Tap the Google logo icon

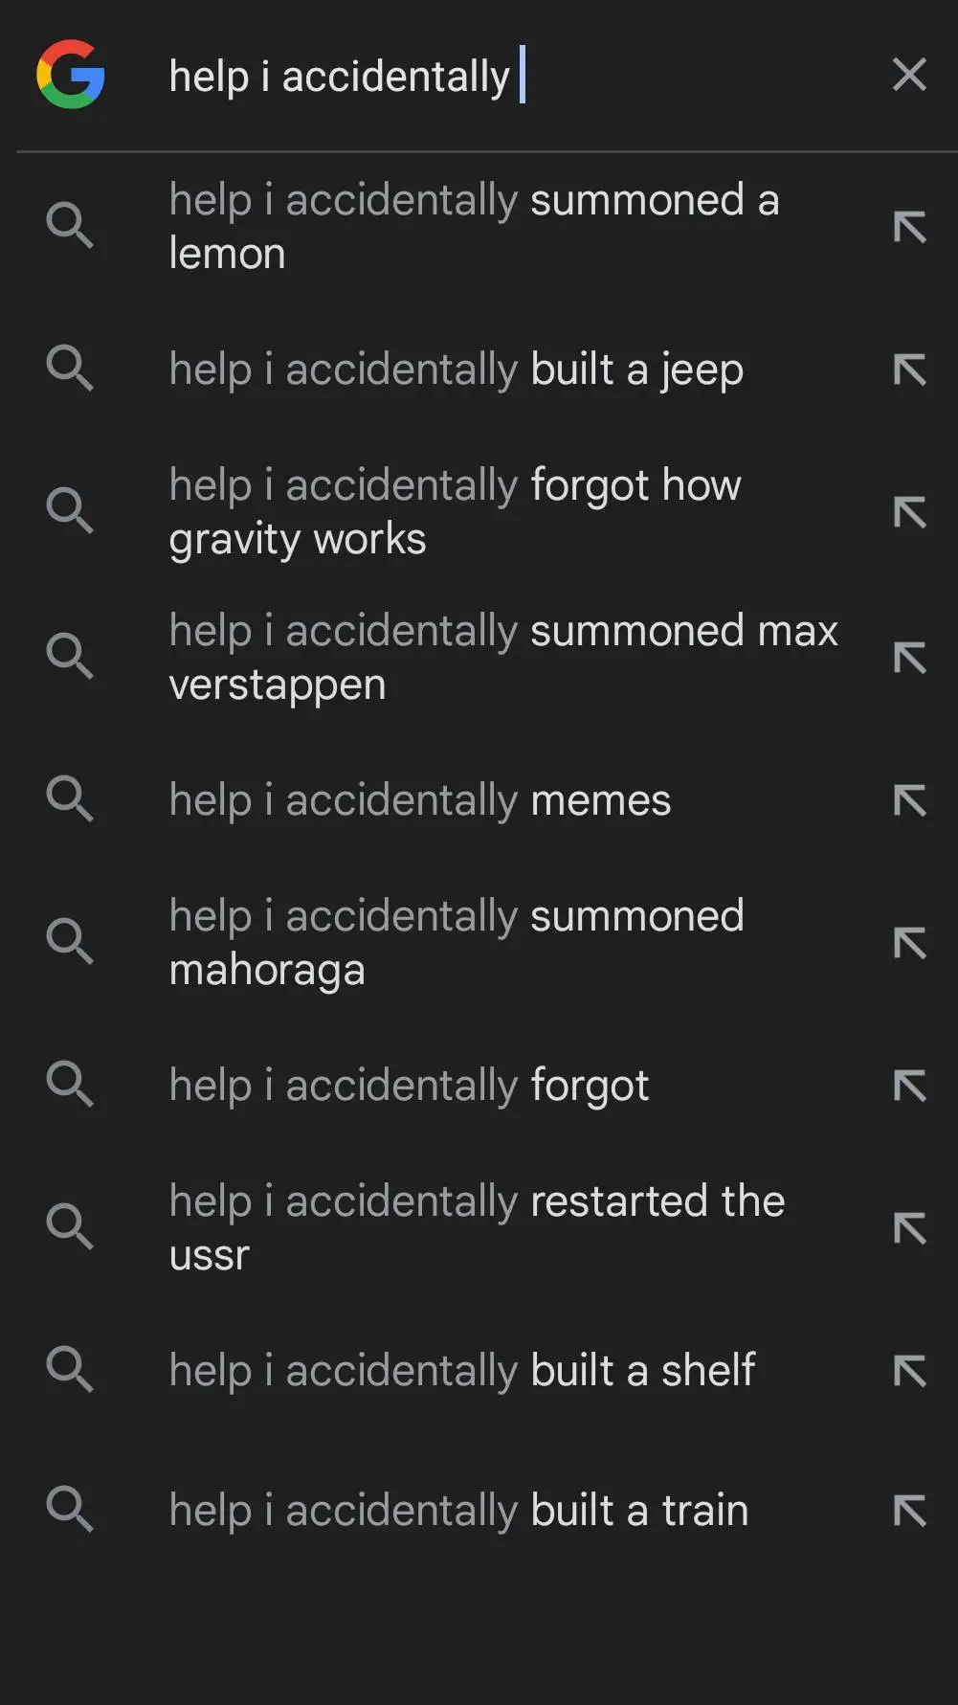coord(71,74)
